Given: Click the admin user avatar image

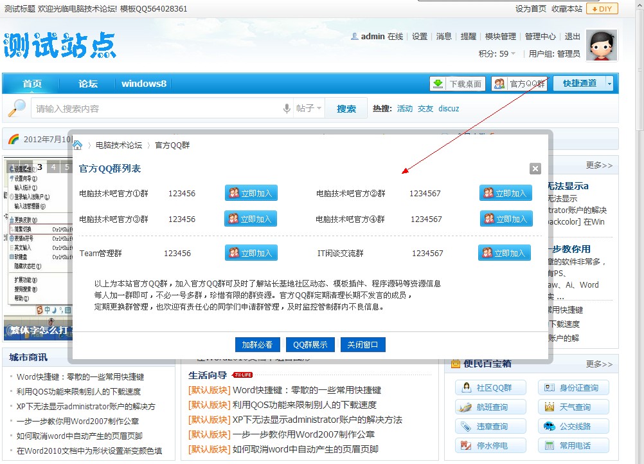Looking at the screenshot, I should tap(601, 45).
